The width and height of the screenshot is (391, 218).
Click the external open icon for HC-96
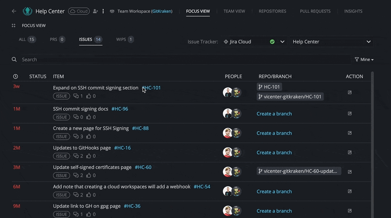[350, 114]
